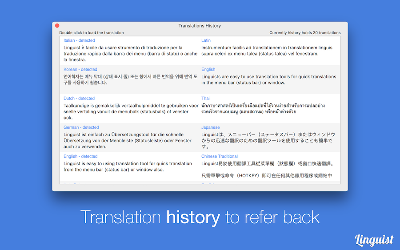This screenshot has height=250, width=400.
Task: Click the 'Chinese Traditional' label
Action: (x=220, y=156)
